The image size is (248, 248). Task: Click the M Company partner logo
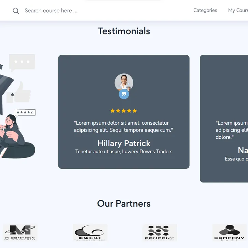20,233
